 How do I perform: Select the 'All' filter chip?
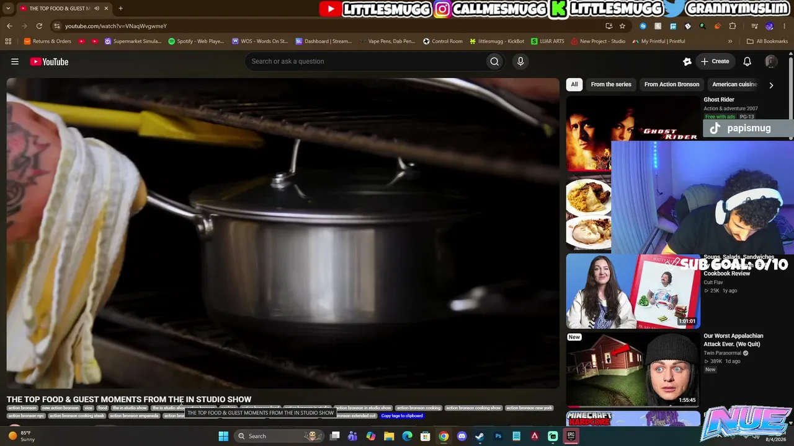pyautogui.click(x=574, y=84)
